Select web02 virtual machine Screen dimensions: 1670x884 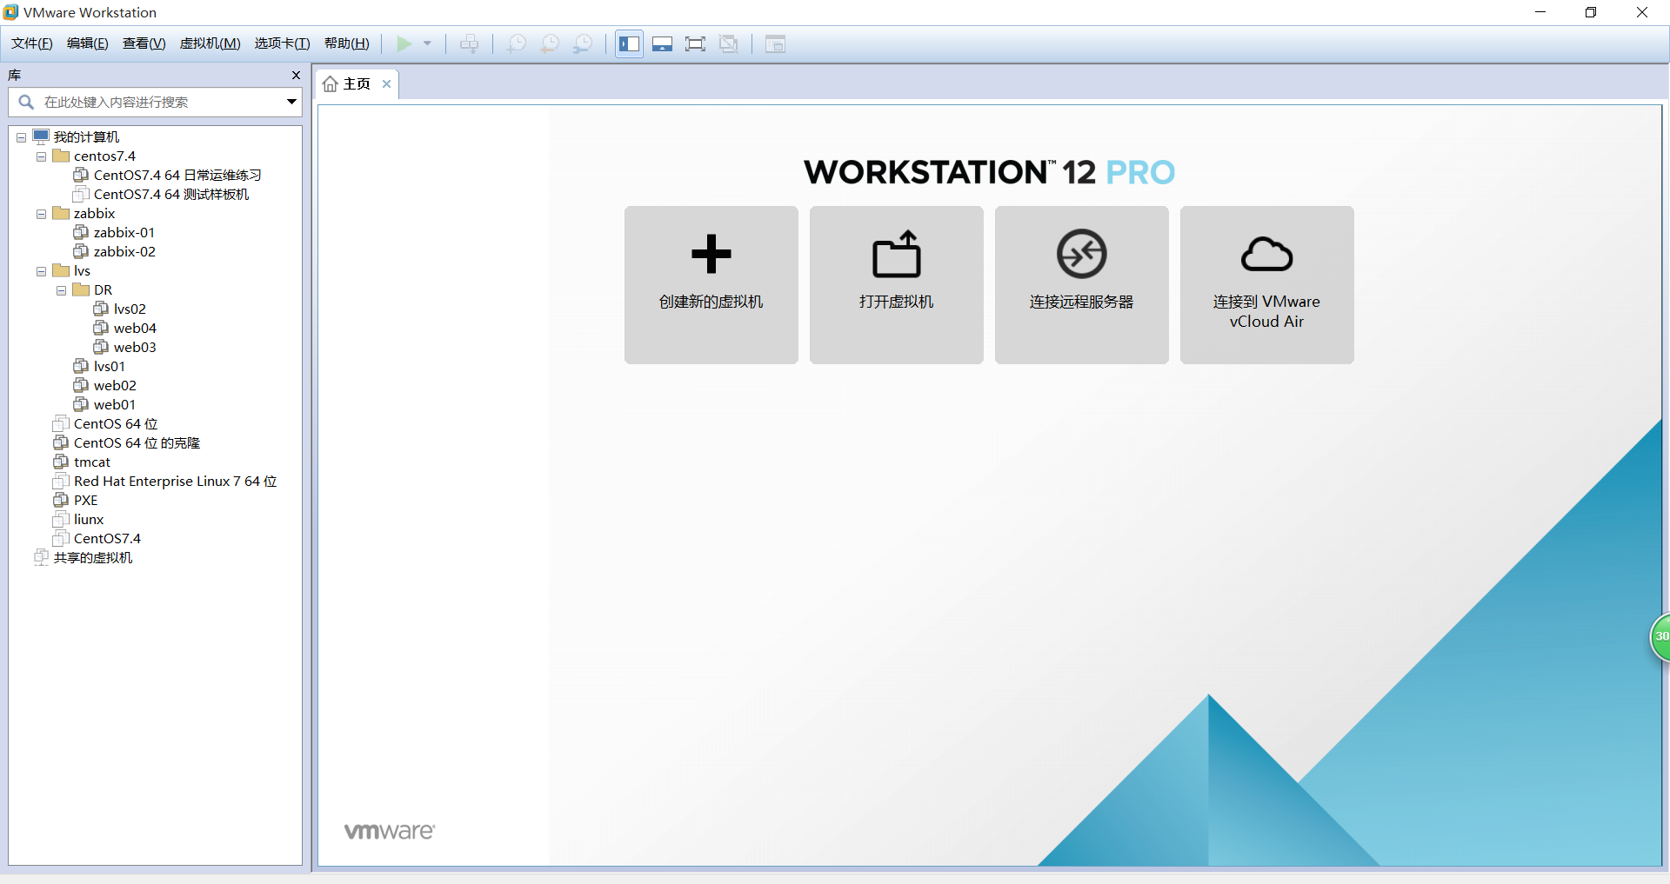click(x=115, y=386)
